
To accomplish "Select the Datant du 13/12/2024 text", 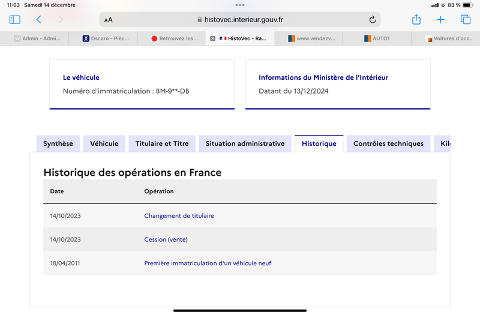I will [293, 91].
